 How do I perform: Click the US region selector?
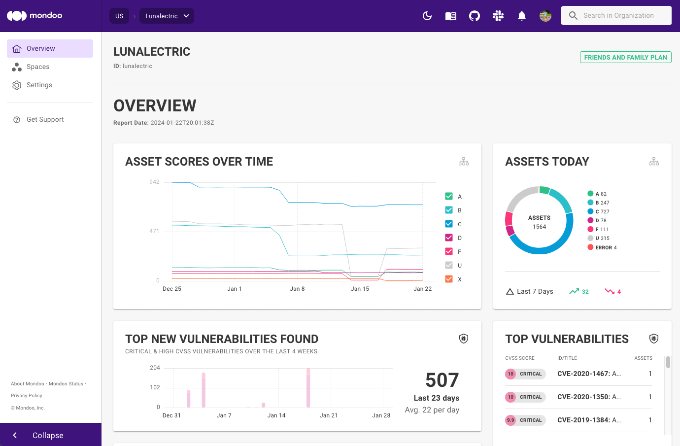coord(119,15)
